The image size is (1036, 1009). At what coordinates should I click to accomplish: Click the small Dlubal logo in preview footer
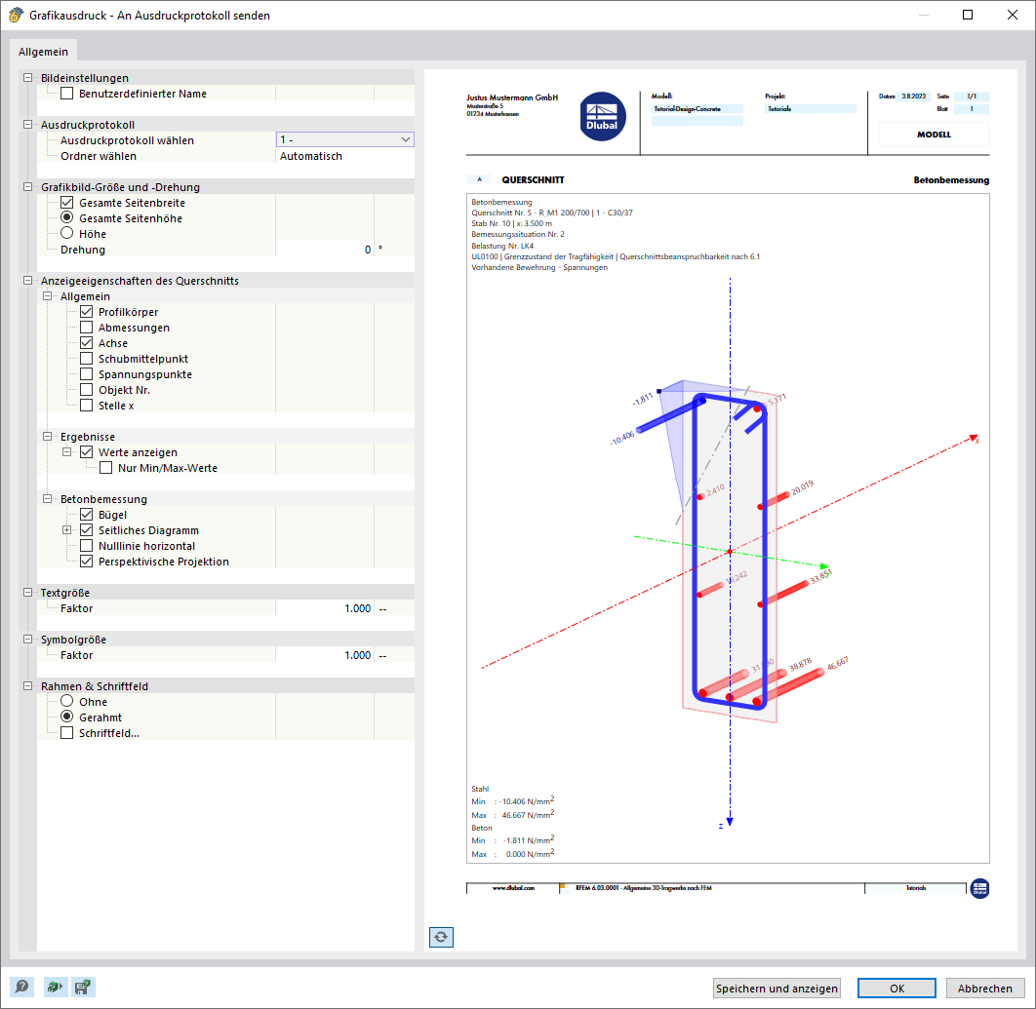[979, 888]
